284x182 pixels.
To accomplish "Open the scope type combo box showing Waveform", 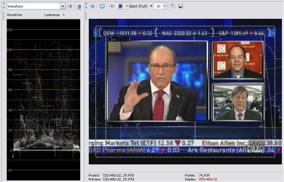I will [36, 6].
